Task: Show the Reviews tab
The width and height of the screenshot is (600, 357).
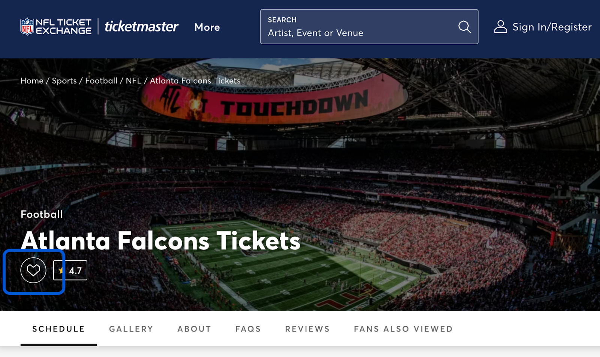Action: [x=307, y=329]
